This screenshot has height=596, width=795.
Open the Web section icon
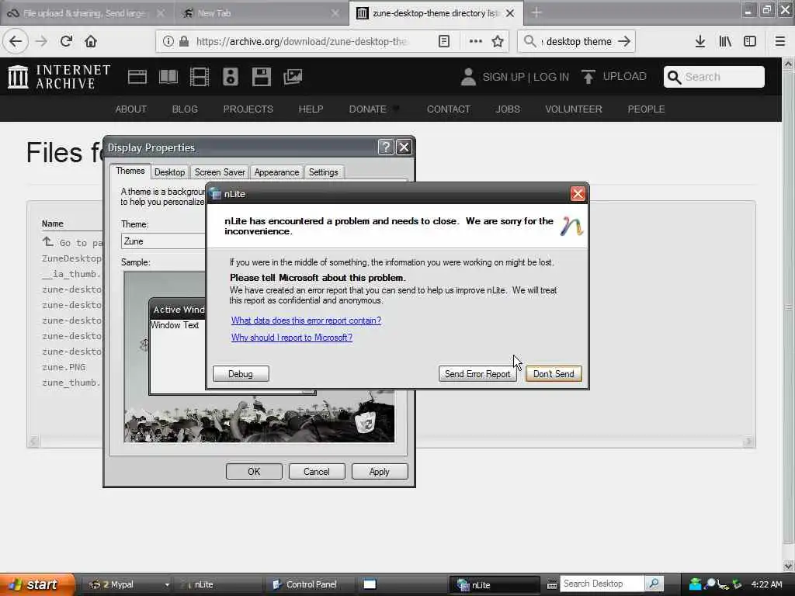point(137,77)
